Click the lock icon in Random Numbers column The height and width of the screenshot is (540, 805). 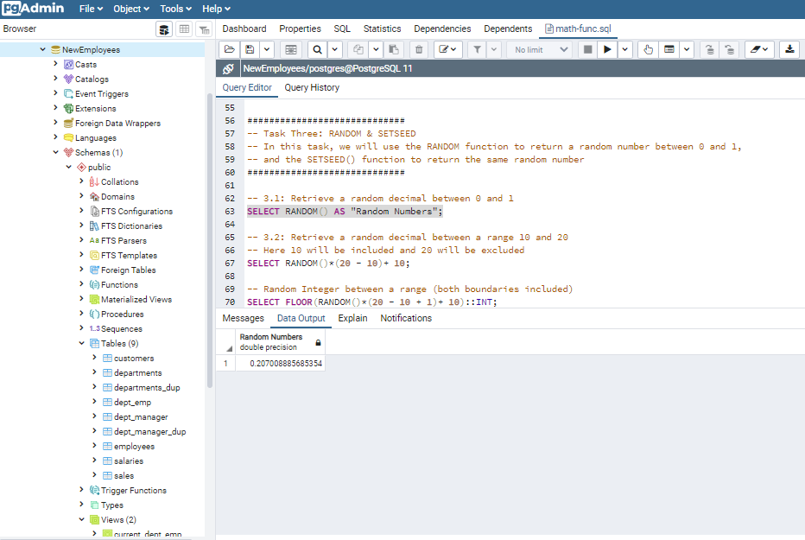click(x=318, y=342)
